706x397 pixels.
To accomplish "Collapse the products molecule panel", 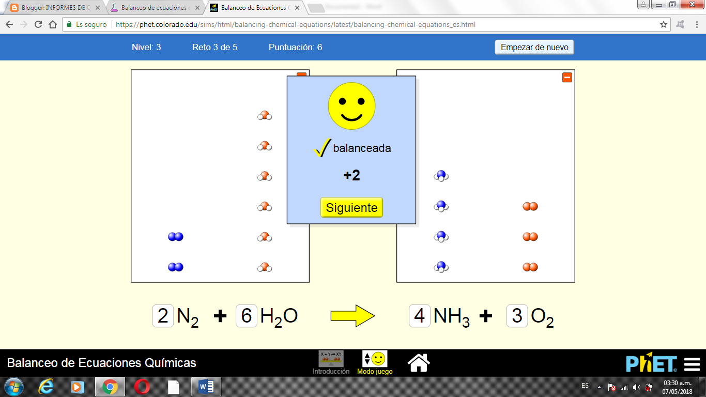I will point(567,76).
